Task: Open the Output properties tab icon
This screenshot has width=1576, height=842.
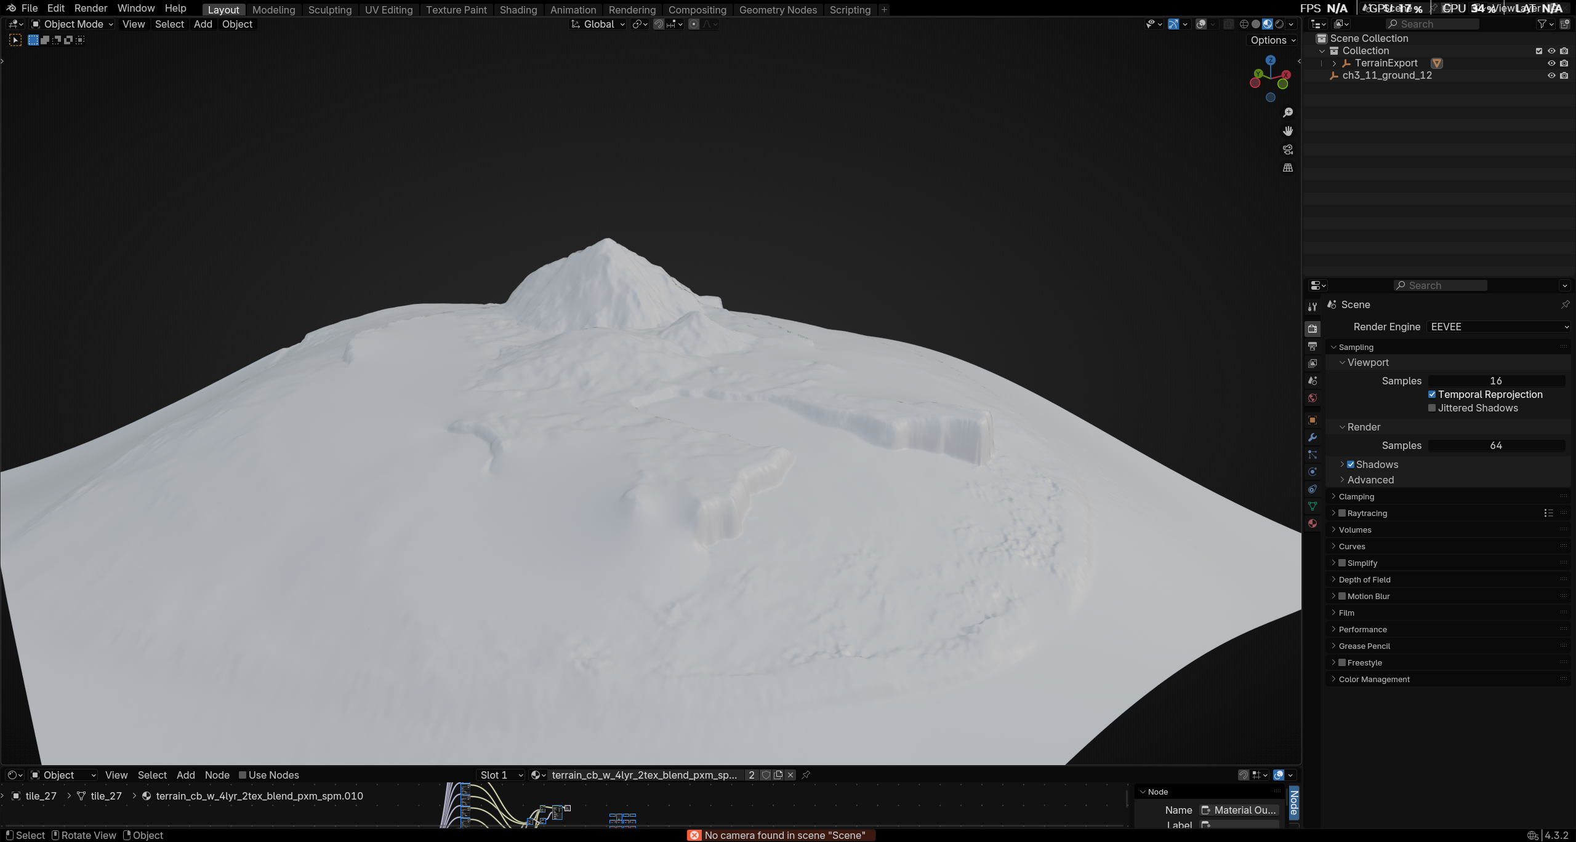Action: point(1313,346)
